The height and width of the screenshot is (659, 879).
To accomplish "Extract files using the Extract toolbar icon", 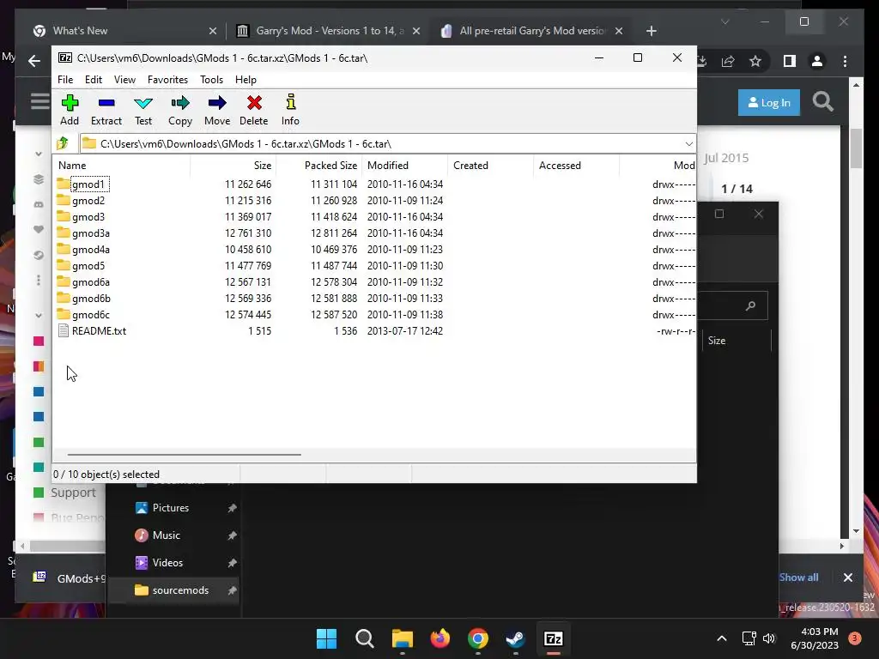I will pos(106,110).
